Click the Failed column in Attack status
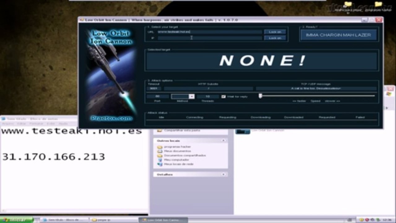The image size is (396, 223). 360,117
